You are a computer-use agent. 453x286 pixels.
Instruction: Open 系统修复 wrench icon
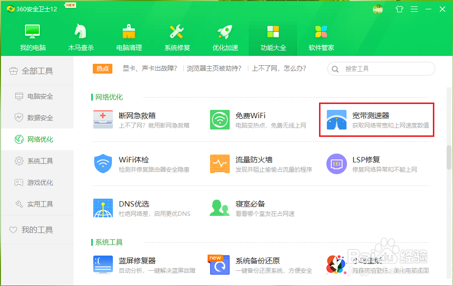[x=177, y=31]
